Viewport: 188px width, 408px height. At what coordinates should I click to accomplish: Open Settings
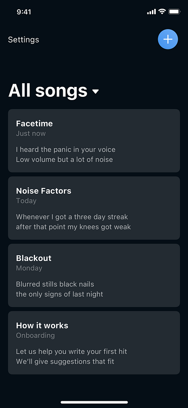click(23, 39)
